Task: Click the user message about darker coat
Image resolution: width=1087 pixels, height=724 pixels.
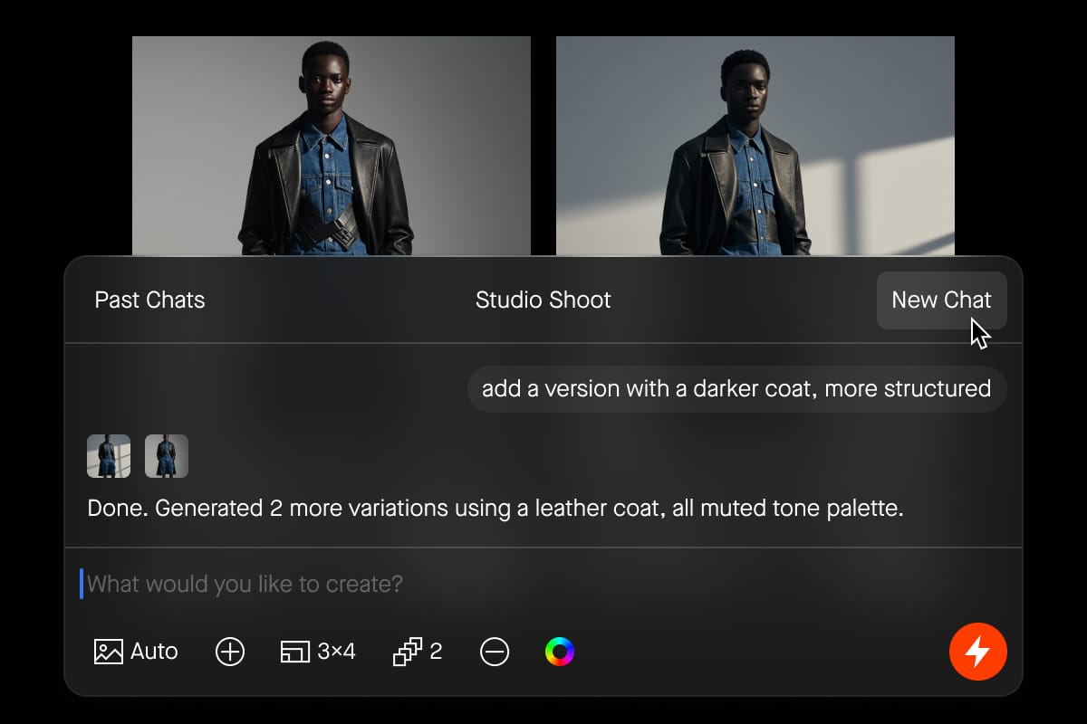Action: point(736,389)
